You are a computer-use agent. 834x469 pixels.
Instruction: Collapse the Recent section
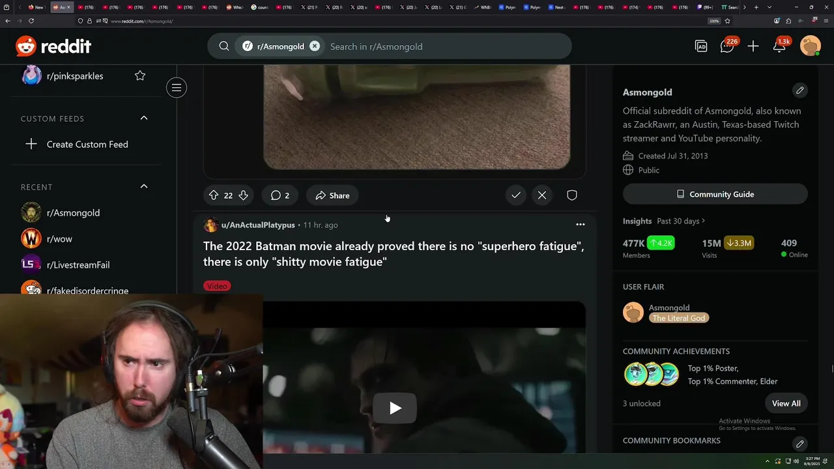(144, 186)
